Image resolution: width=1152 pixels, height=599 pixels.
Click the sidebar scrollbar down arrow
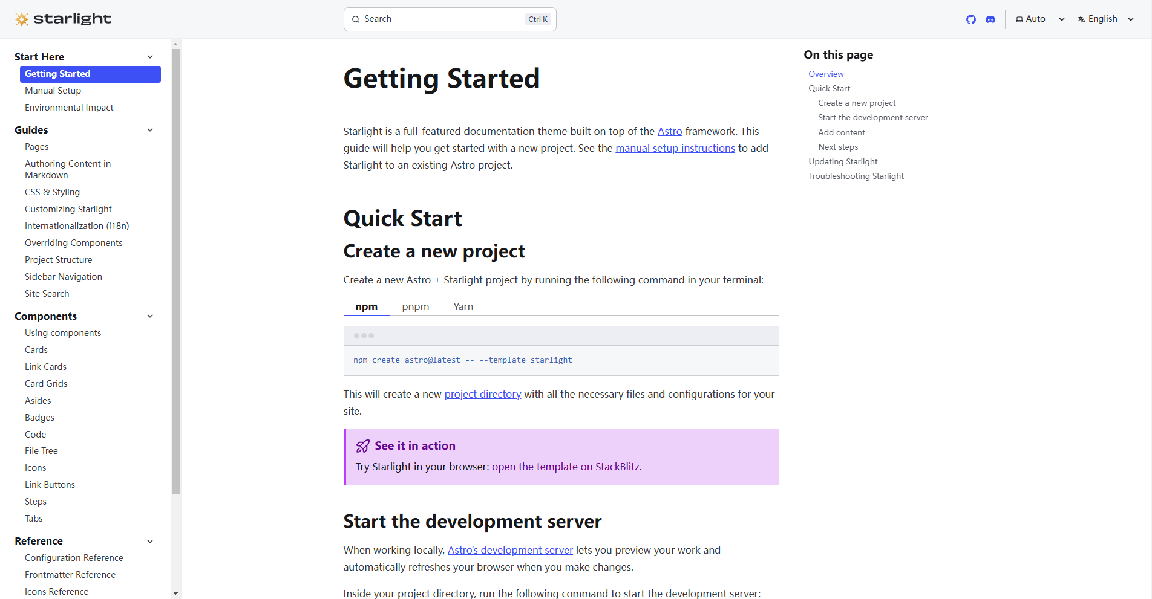[176, 594]
